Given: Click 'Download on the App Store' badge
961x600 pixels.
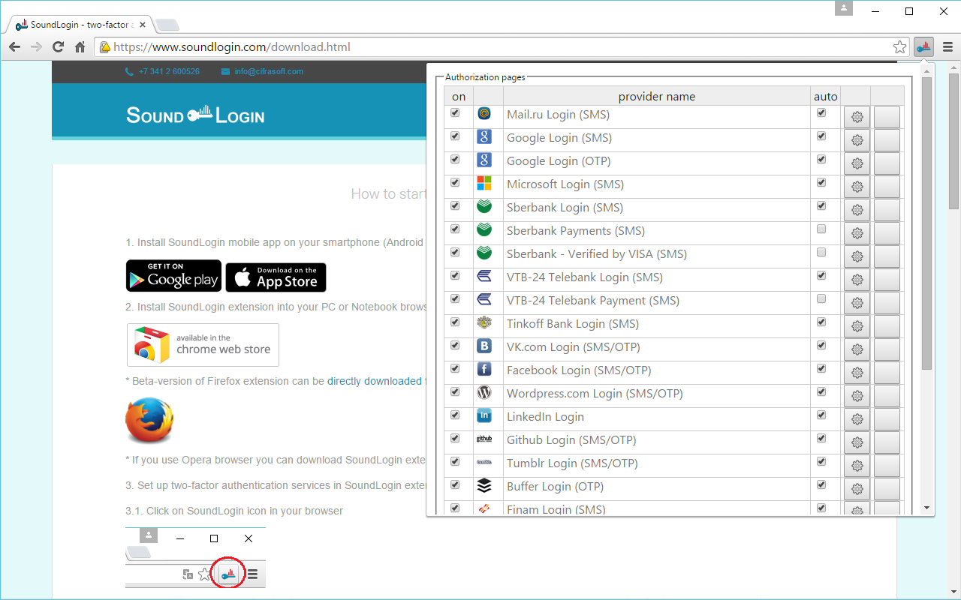Looking at the screenshot, I should click(x=276, y=277).
